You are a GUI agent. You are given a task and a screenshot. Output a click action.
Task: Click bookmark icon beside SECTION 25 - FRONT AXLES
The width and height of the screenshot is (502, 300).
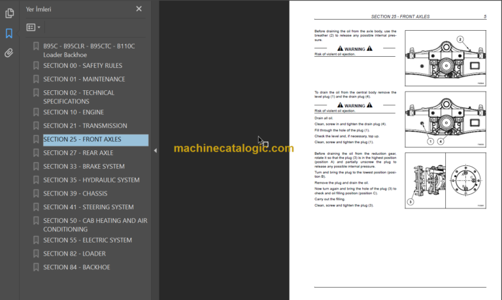36,139
